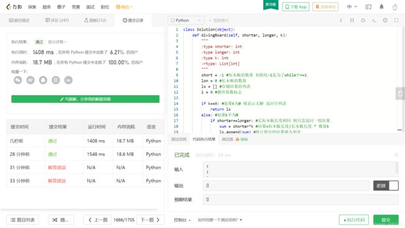
Task: Go to 下一题 next problem
Action: pos(150,220)
